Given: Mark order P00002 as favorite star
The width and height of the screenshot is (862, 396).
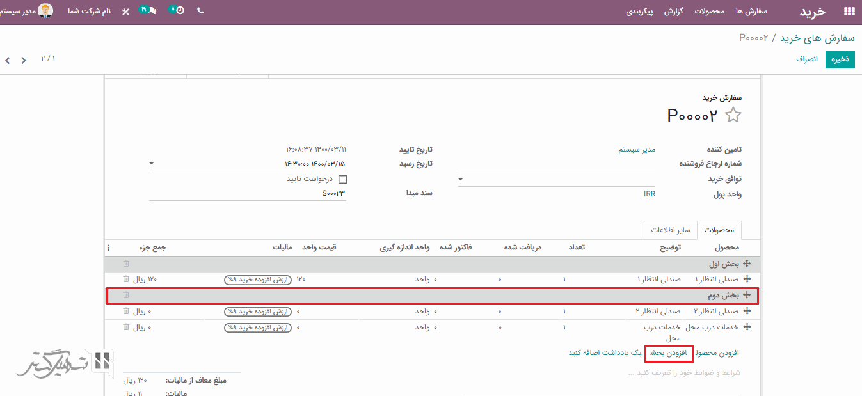Looking at the screenshot, I should [733, 115].
